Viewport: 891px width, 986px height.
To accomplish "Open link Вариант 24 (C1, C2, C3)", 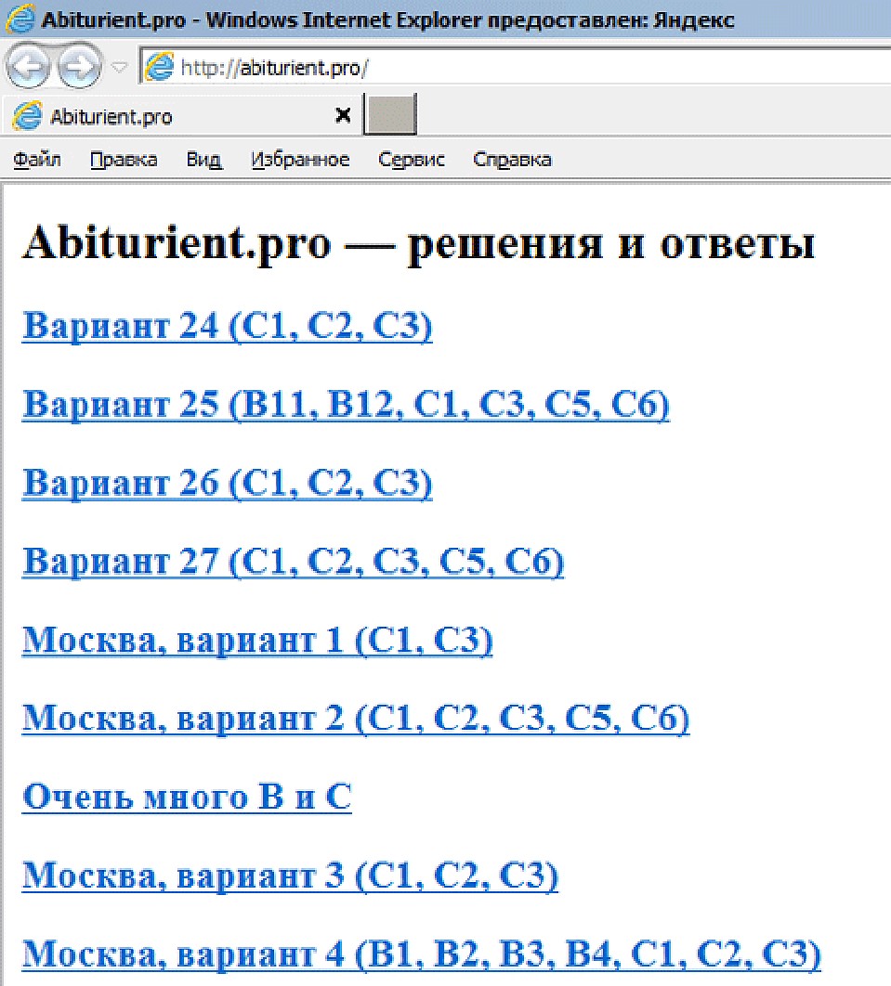I will tap(227, 327).
